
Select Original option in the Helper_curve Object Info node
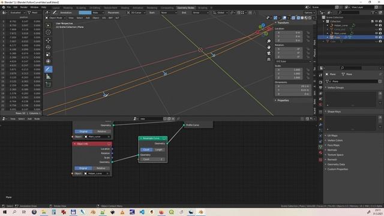[83, 168]
